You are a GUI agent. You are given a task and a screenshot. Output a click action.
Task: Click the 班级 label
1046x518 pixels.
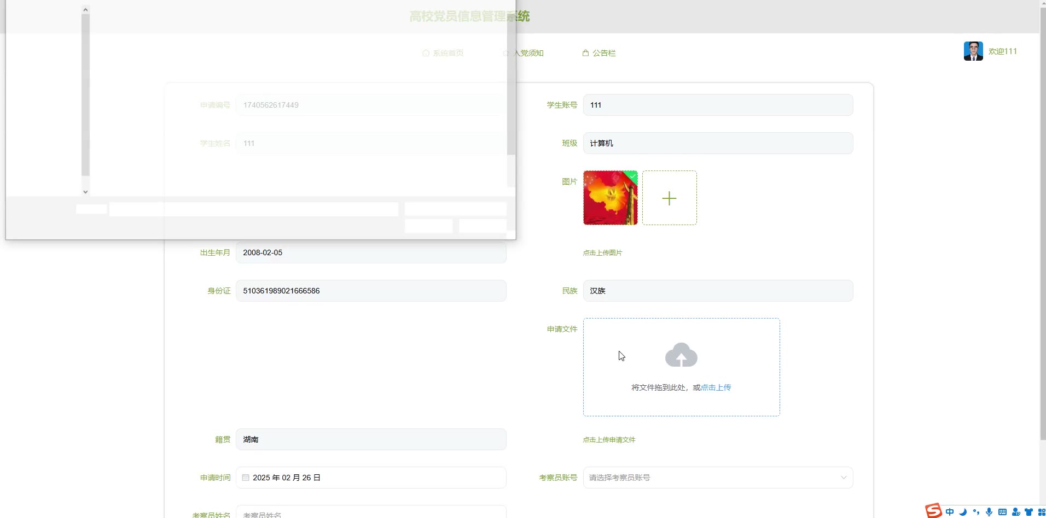pos(570,143)
